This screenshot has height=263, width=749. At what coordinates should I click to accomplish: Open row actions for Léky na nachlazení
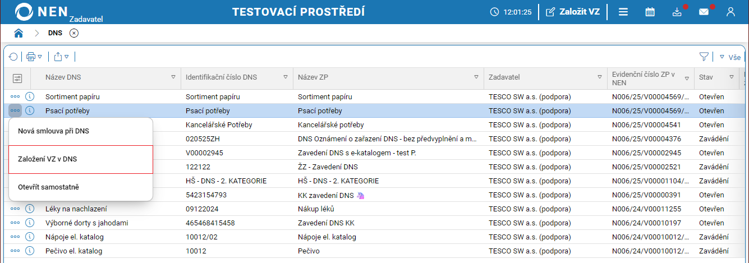tap(15, 209)
